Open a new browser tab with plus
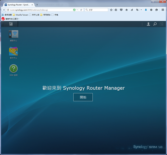 tap(37, 5)
